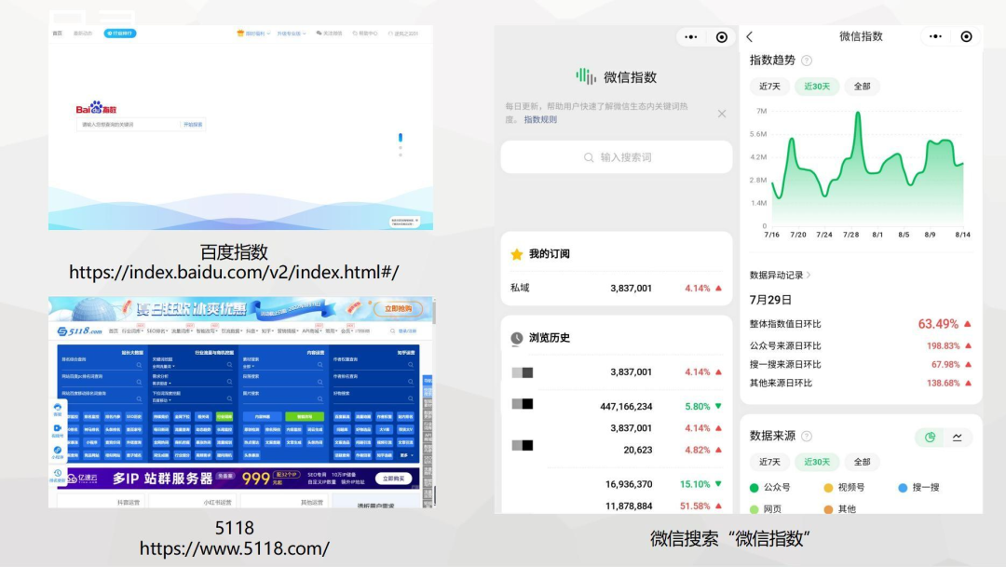Click the star icon of 我的订阅

(516, 254)
